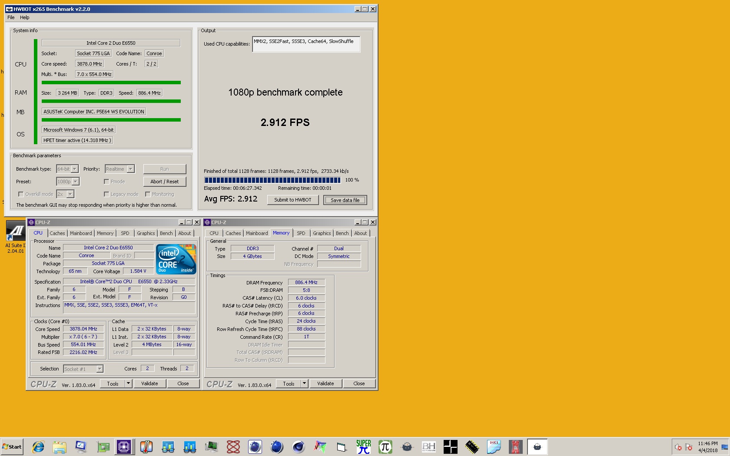Open the green Pi benchmark taskbar icon

pos(385,446)
